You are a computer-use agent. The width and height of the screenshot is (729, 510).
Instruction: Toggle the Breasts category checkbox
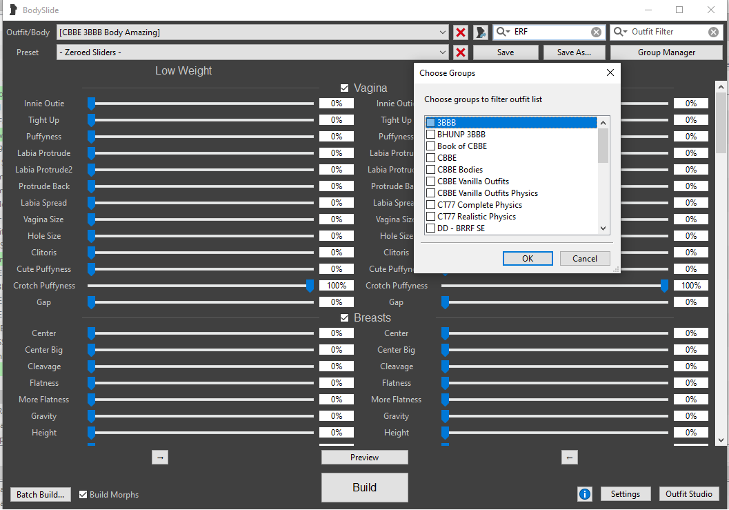345,318
